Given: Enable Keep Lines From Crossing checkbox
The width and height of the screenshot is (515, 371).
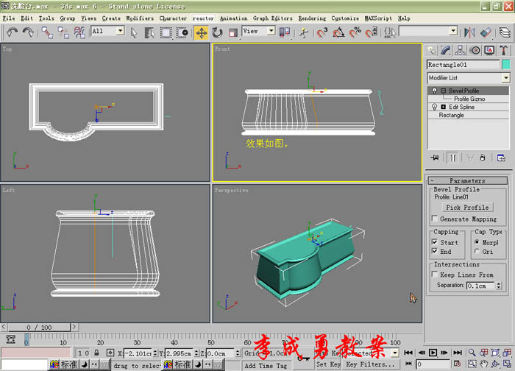Looking at the screenshot, I should coord(435,274).
